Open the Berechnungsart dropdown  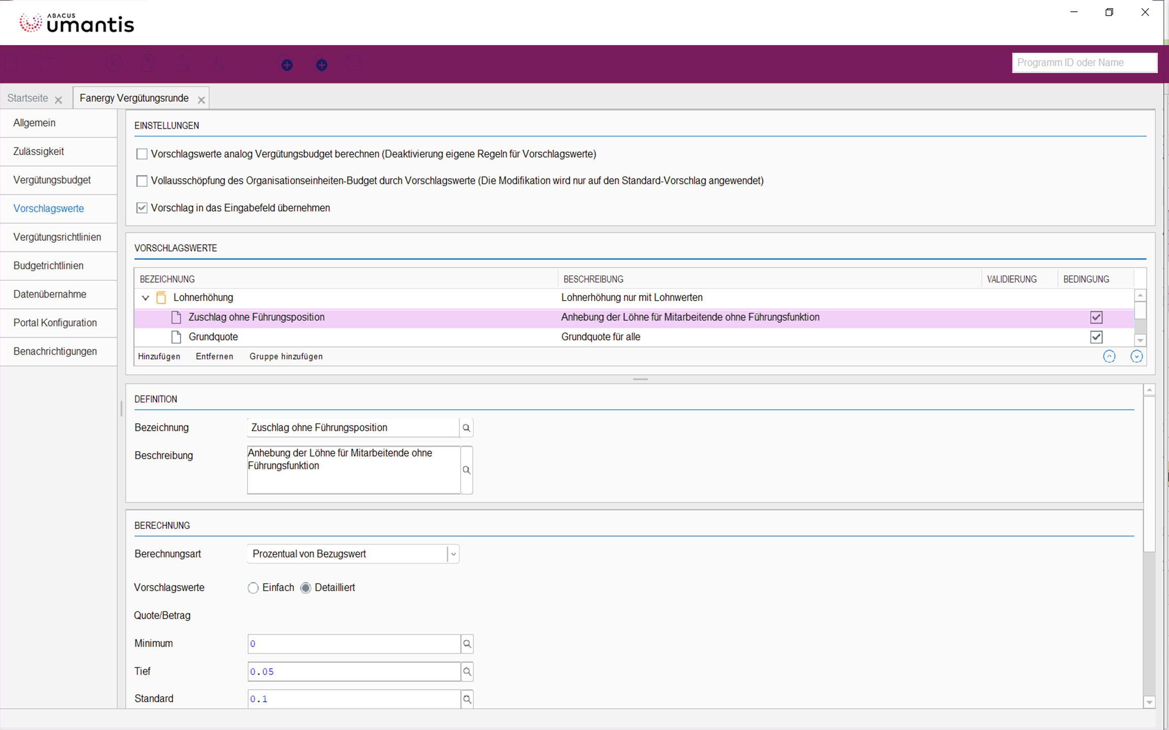(x=453, y=554)
